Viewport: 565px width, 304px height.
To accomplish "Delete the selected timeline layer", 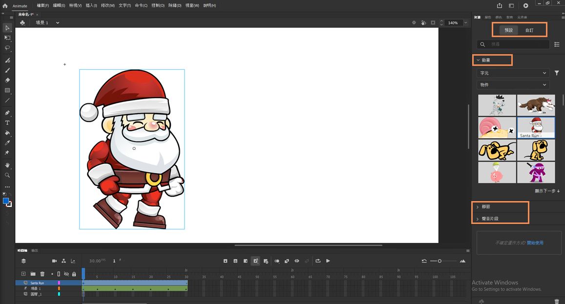I will pyautogui.click(x=42, y=274).
